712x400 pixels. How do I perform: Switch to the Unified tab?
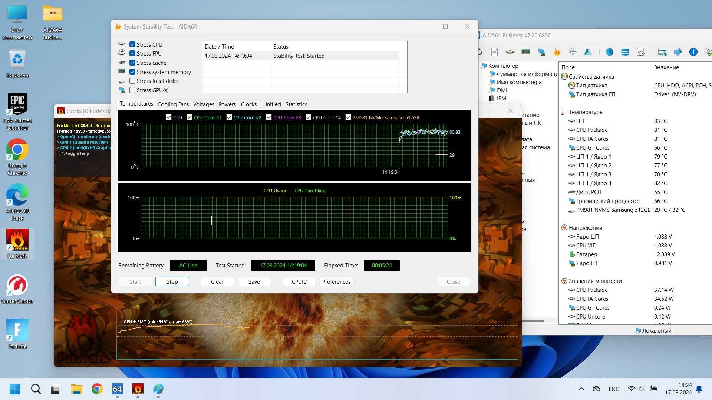[x=272, y=104]
